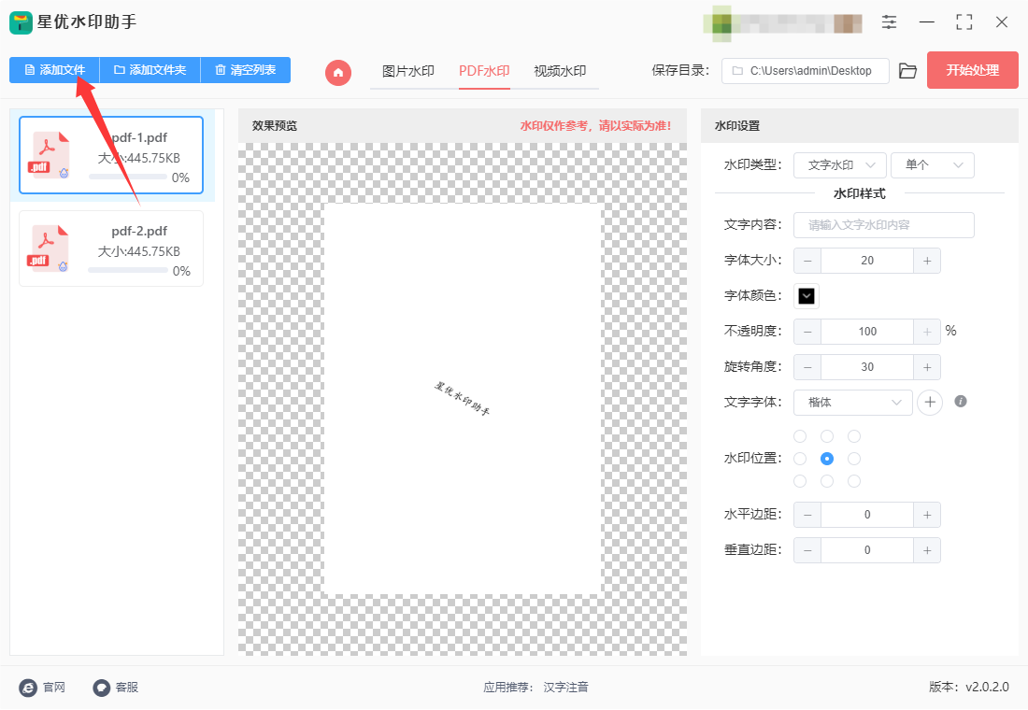
Task: Toggle fullscreen window icon
Action: click(x=964, y=21)
